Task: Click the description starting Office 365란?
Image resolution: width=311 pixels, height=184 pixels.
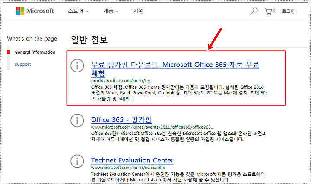Action: (x=179, y=136)
